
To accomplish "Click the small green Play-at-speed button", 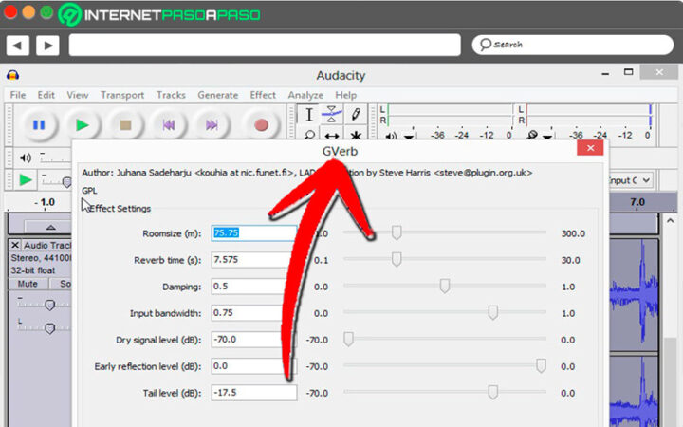I will pyautogui.click(x=26, y=179).
